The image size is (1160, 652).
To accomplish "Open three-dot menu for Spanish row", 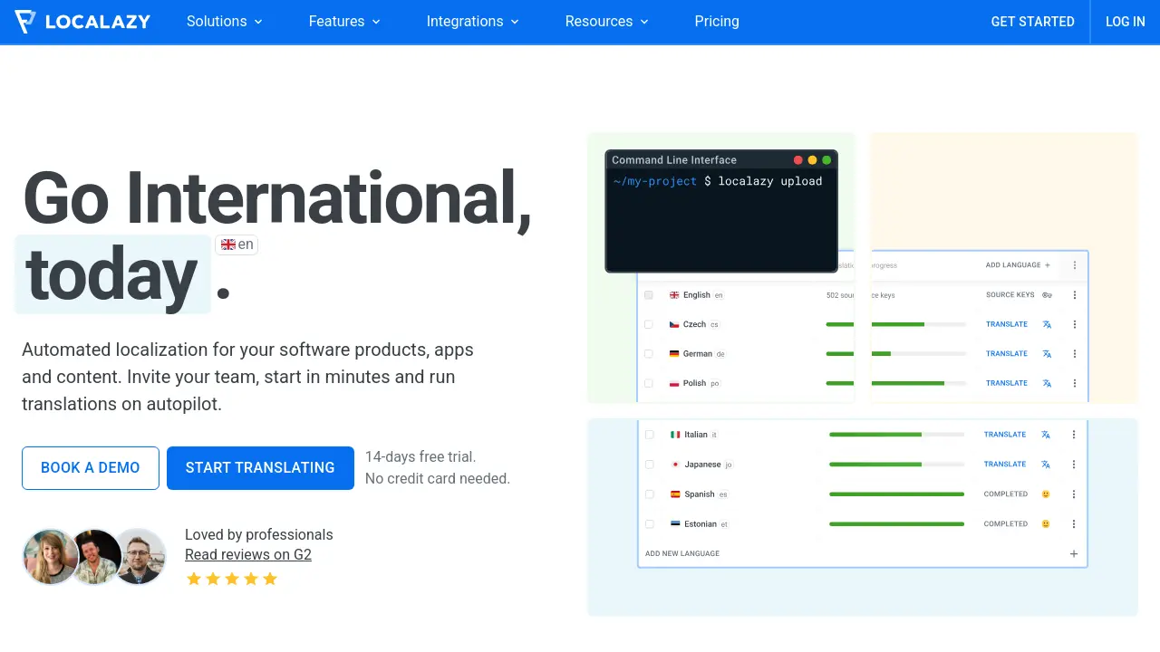I will tap(1074, 494).
